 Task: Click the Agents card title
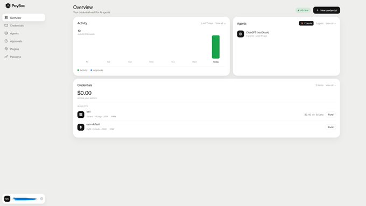coord(242,24)
